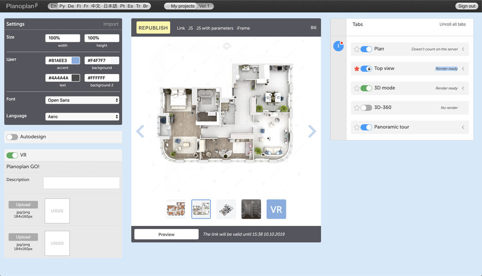Expand the Panoramic tour row chevron
Image resolution: width=482 pixels, height=276 pixels.
click(463, 127)
